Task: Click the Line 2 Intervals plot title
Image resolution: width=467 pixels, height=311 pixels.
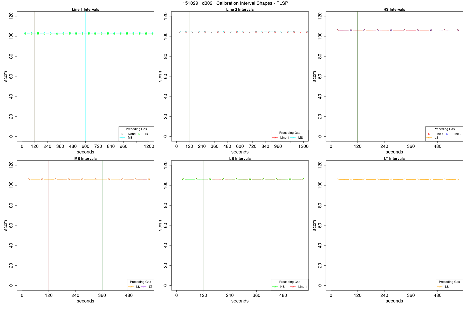Action: tap(240, 10)
